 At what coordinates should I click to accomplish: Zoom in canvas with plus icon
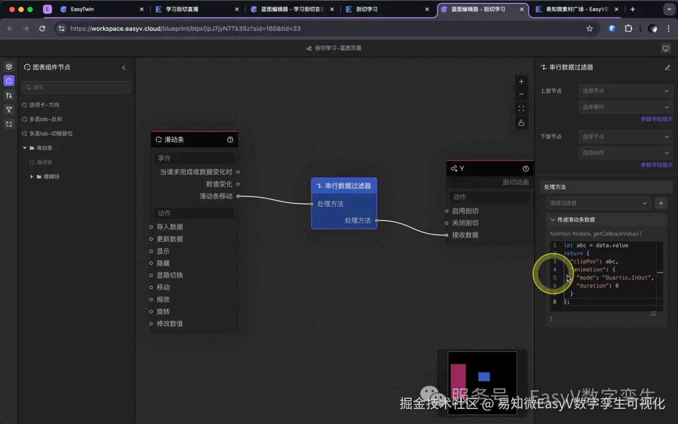[x=521, y=81]
